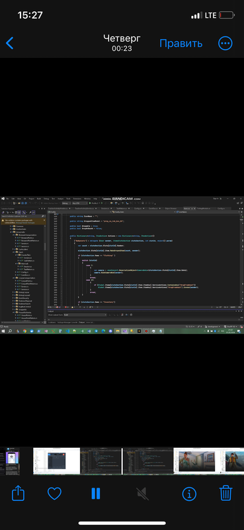This screenshot has height=530, width=244.
Task: Delete the video with the trash icon
Action: tap(225, 493)
